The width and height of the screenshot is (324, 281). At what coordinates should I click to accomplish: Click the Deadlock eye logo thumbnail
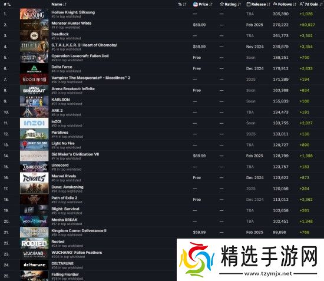pos(34,36)
